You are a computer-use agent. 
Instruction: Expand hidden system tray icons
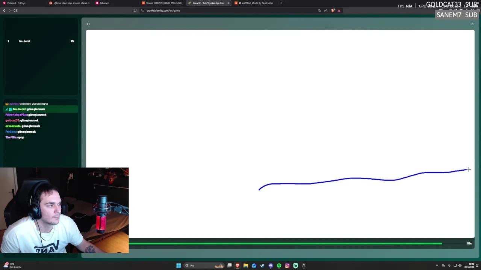point(437,265)
